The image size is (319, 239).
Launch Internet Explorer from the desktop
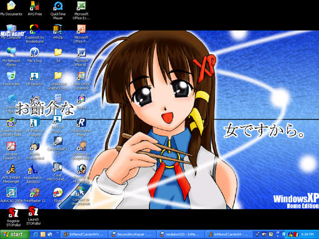pyautogui.click(x=12, y=100)
